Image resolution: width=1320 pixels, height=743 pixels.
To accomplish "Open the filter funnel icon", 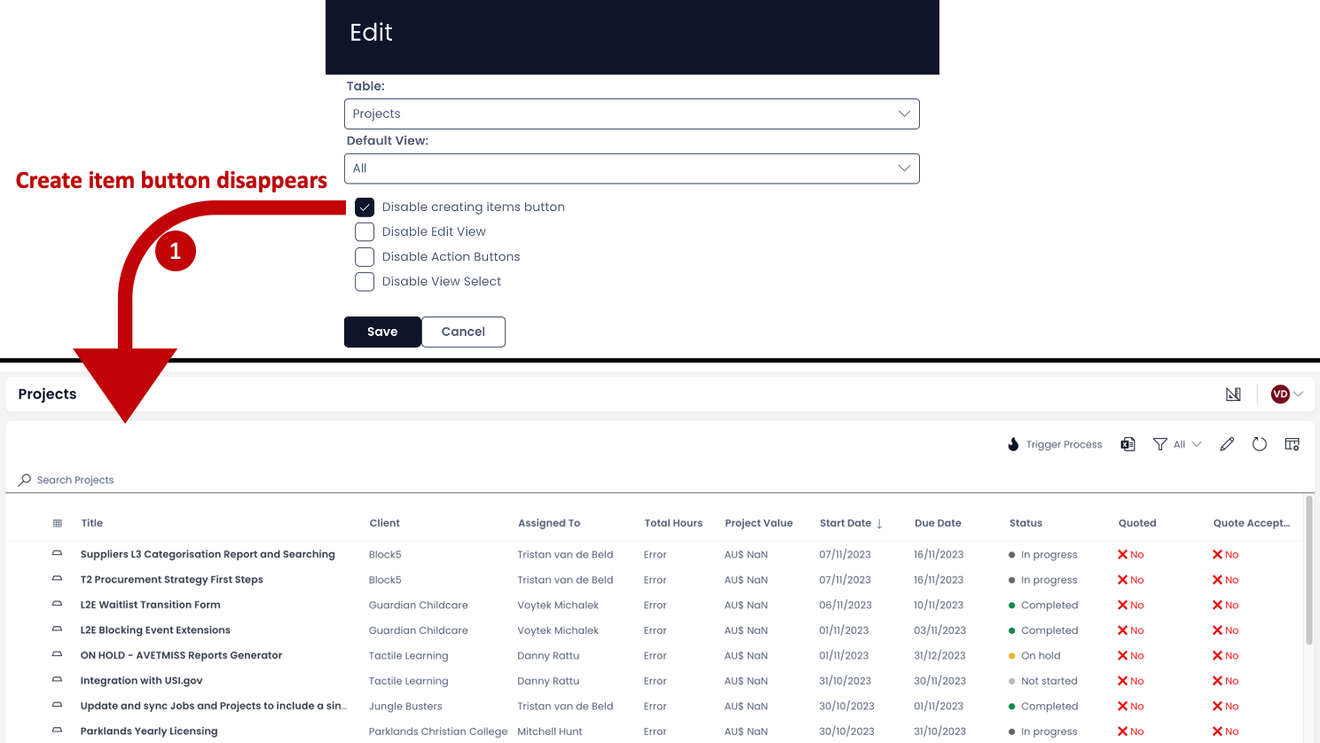I will click(x=1159, y=444).
